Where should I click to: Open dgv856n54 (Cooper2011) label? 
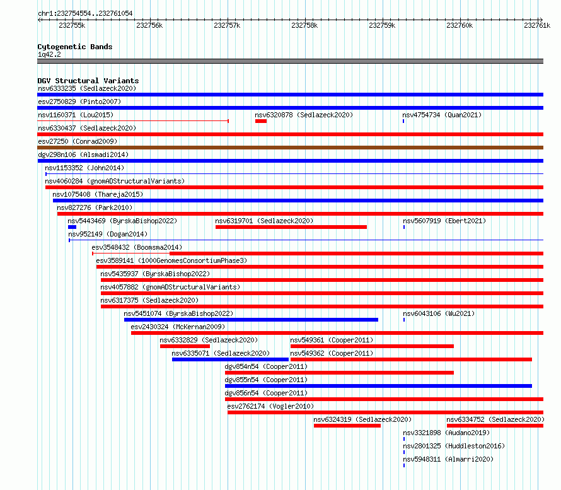coord(266,393)
